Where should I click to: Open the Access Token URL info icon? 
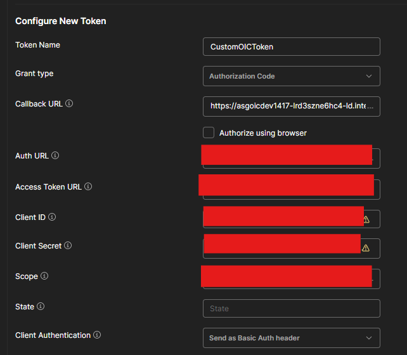pyautogui.click(x=88, y=186)
